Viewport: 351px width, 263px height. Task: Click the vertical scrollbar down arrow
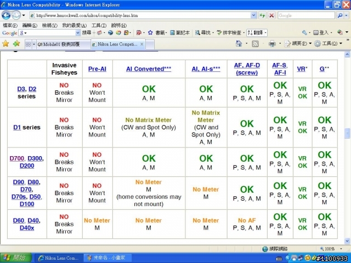(x=347, y=241)
